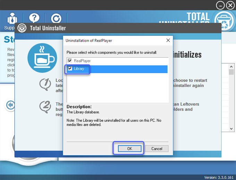Toggle the Library component checkbox

70,68
